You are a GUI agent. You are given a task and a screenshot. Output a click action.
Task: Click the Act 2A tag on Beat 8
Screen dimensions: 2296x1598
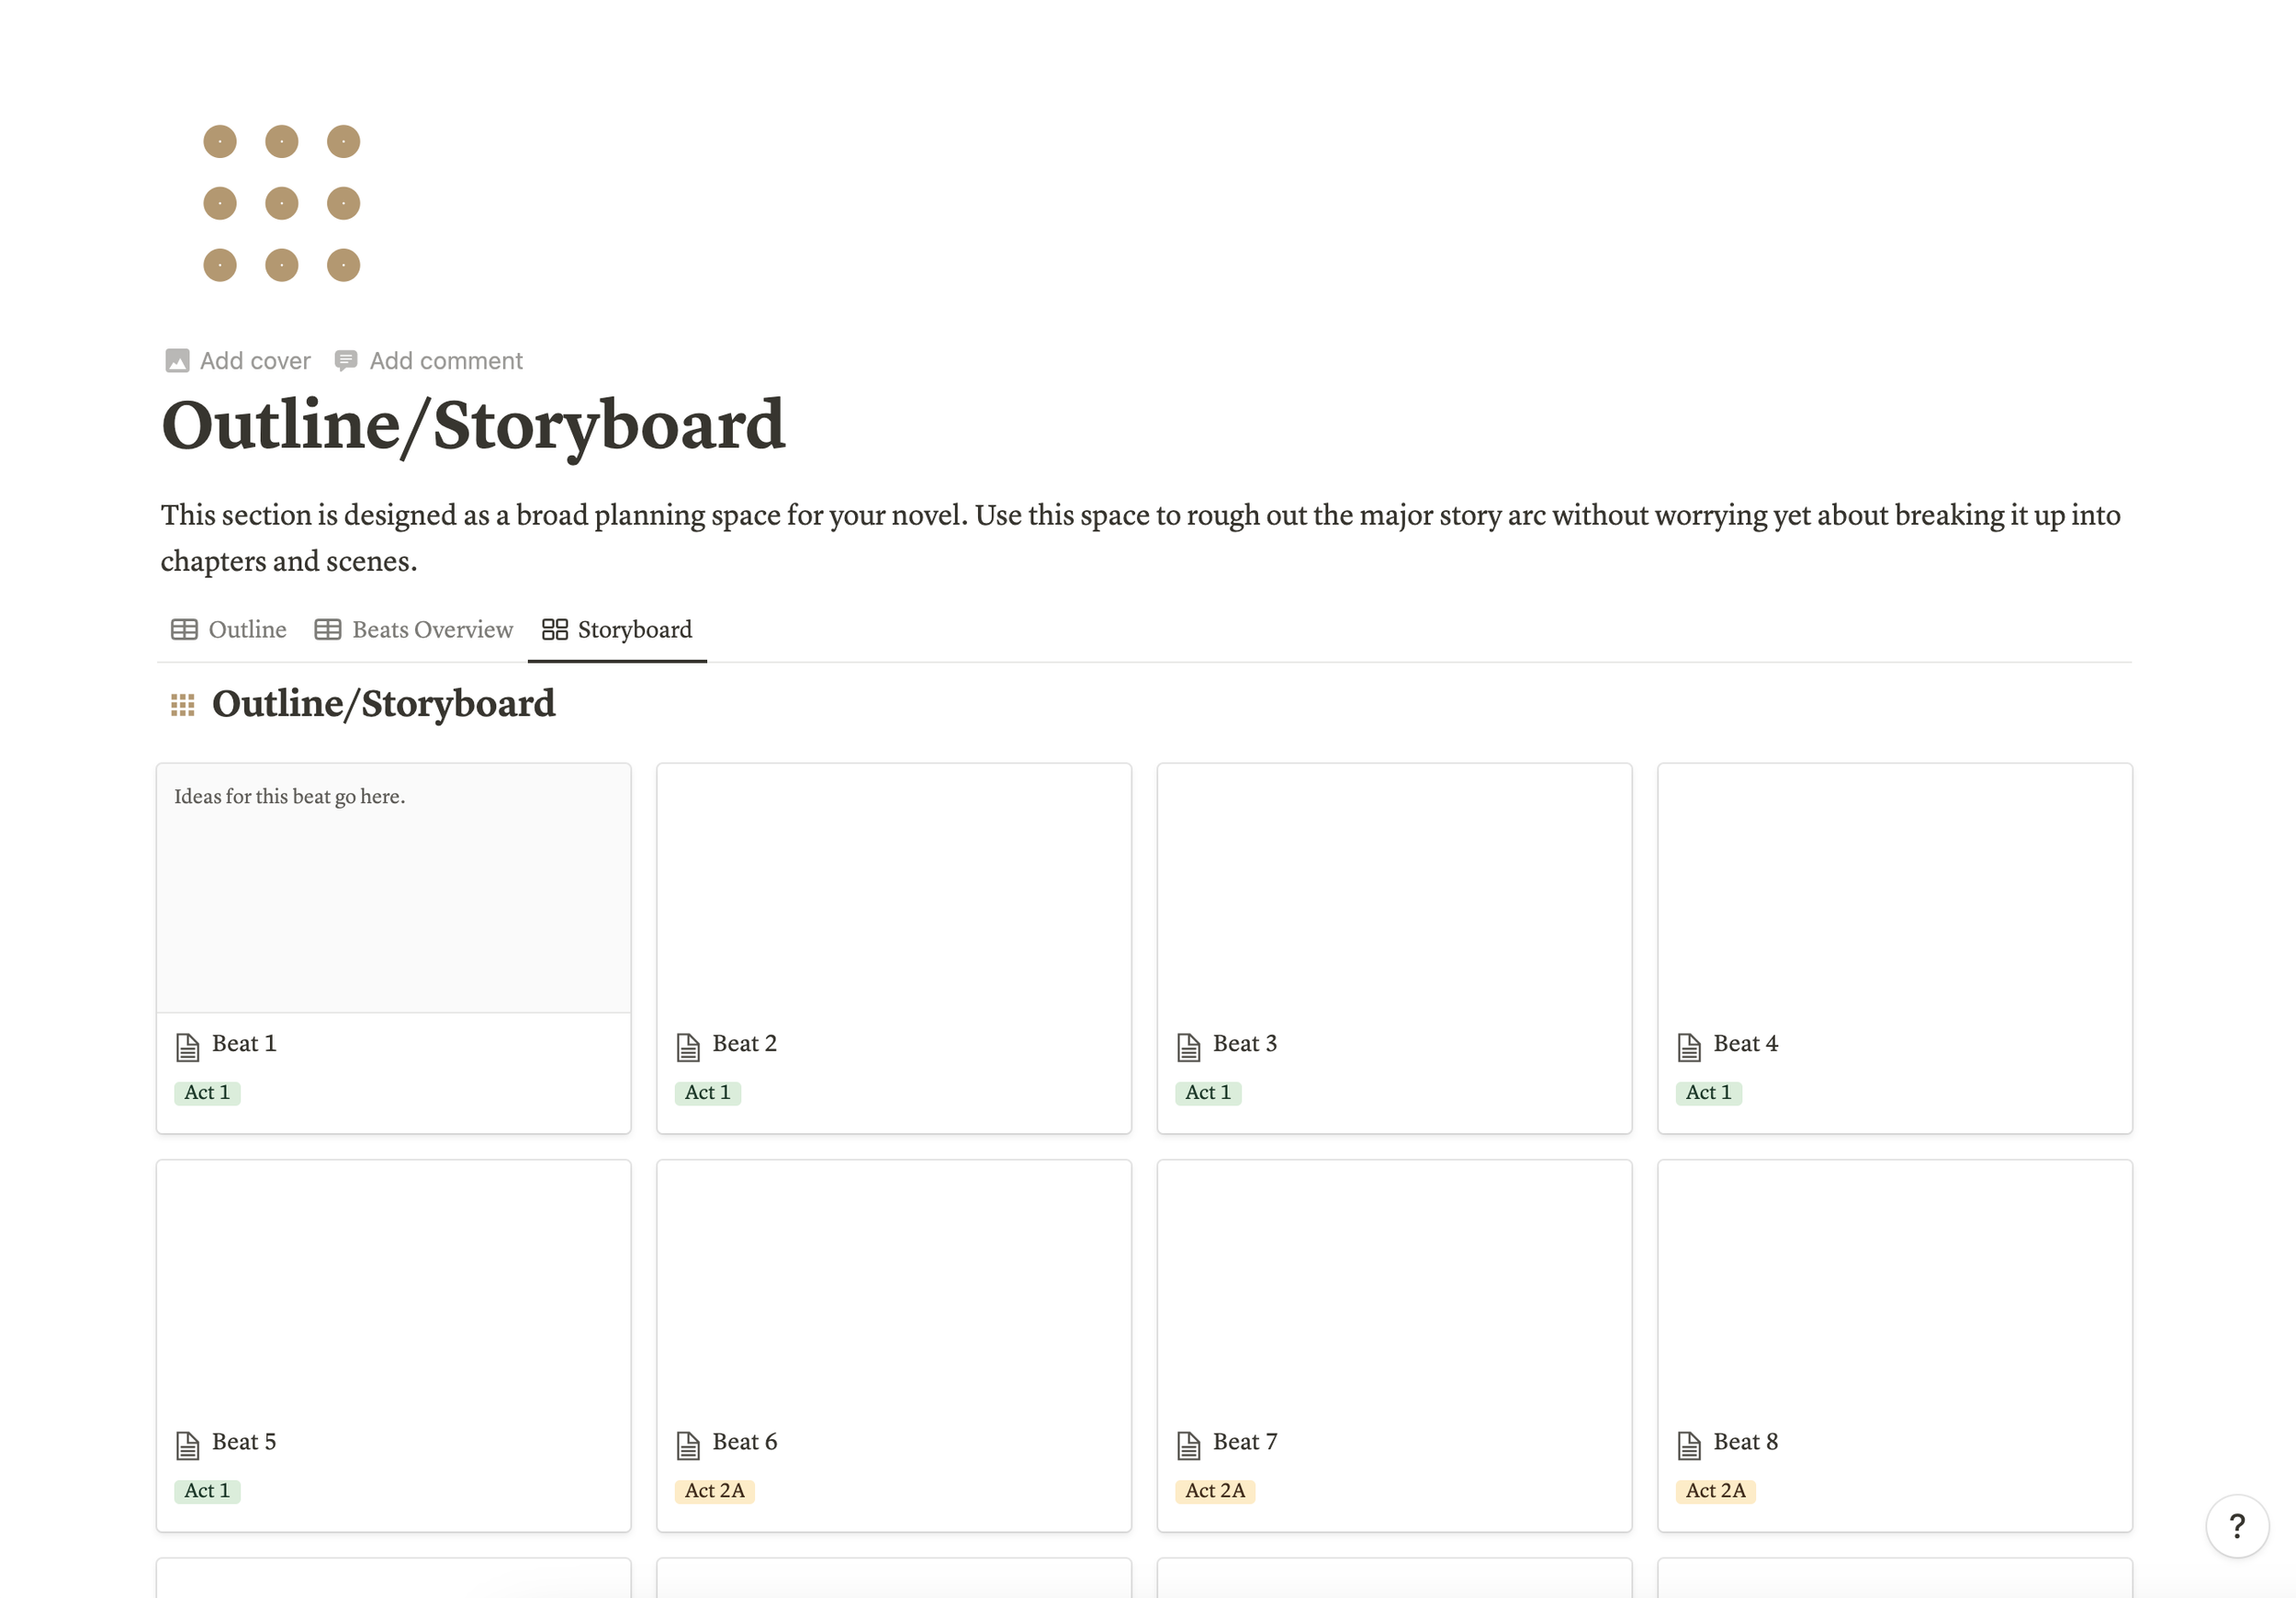click(1715, 1490)
